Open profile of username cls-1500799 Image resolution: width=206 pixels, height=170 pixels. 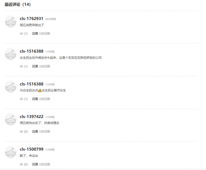tap(31, 149)
